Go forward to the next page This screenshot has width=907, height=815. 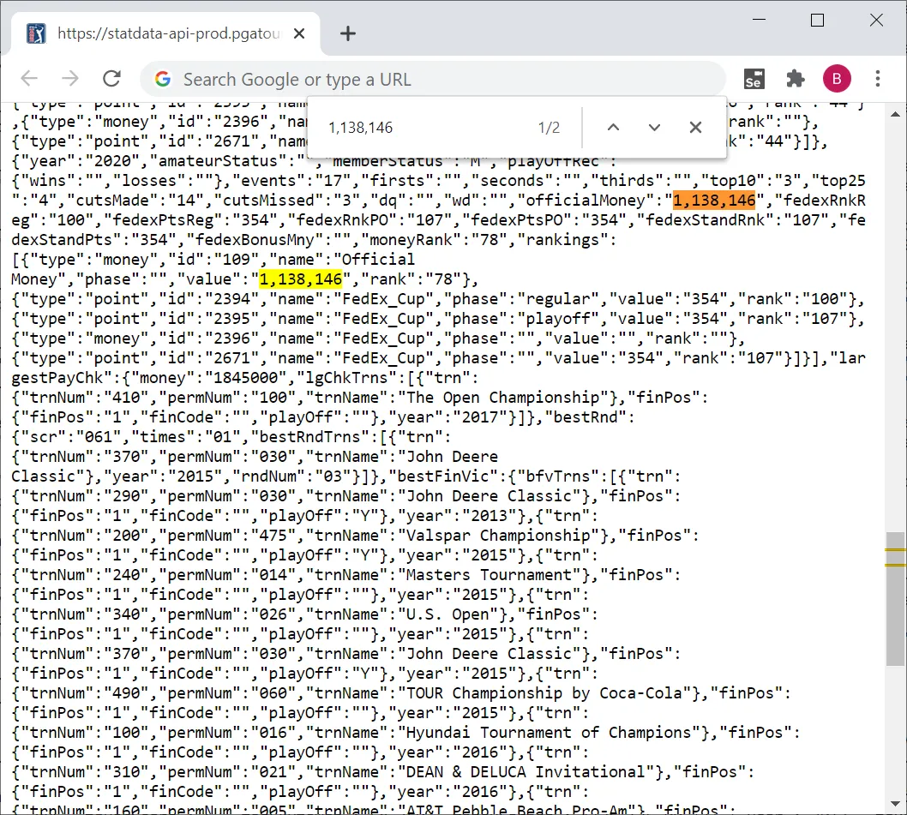pyautogui.click(x=70, y=79)
